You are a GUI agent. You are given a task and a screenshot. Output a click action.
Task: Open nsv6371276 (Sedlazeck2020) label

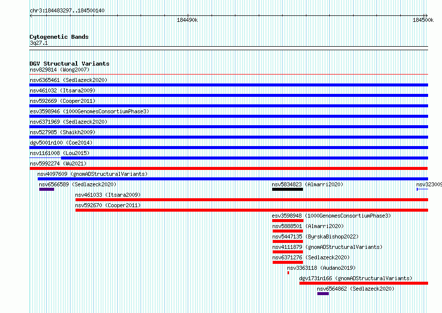pyautogui.click(x=310, y=257)
